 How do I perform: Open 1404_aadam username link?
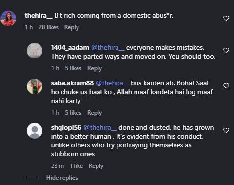click(x=70, y=48)
